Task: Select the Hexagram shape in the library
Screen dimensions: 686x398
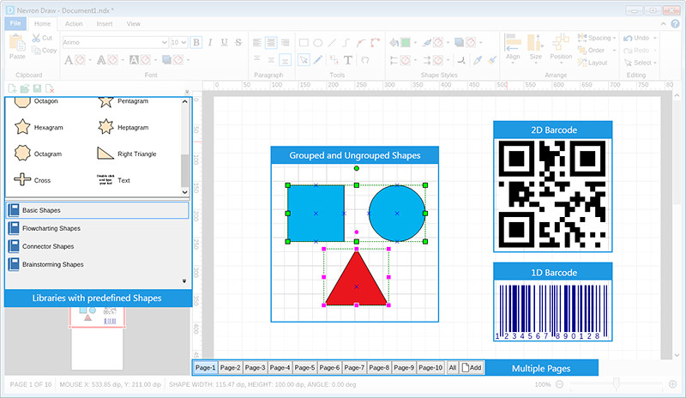Action: coord(23,127)
